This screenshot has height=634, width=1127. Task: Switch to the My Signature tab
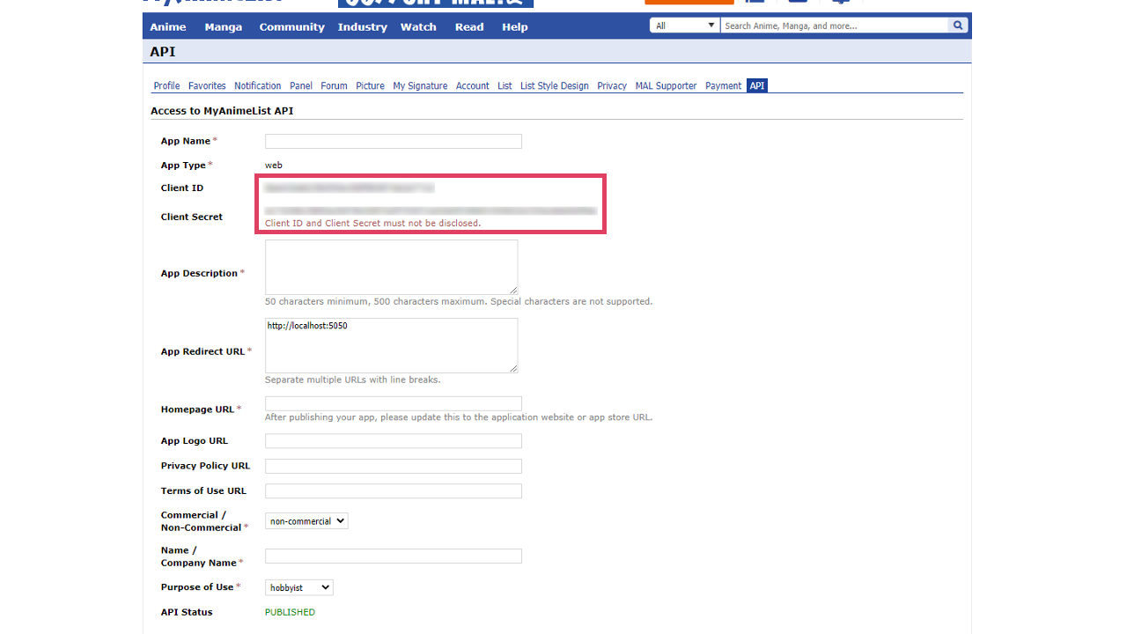[x=420, y=85]
